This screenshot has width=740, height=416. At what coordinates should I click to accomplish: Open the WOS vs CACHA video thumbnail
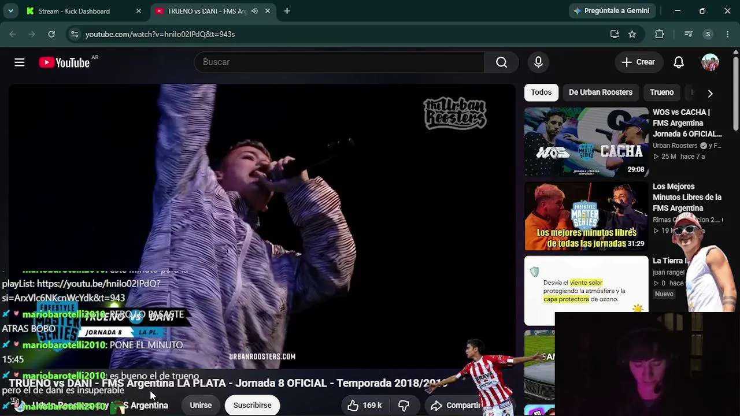[x=586, y=142]
